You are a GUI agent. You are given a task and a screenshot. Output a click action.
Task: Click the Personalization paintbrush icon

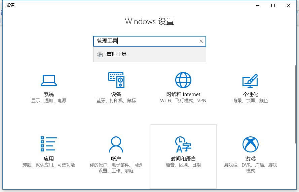tap(250, 80)
